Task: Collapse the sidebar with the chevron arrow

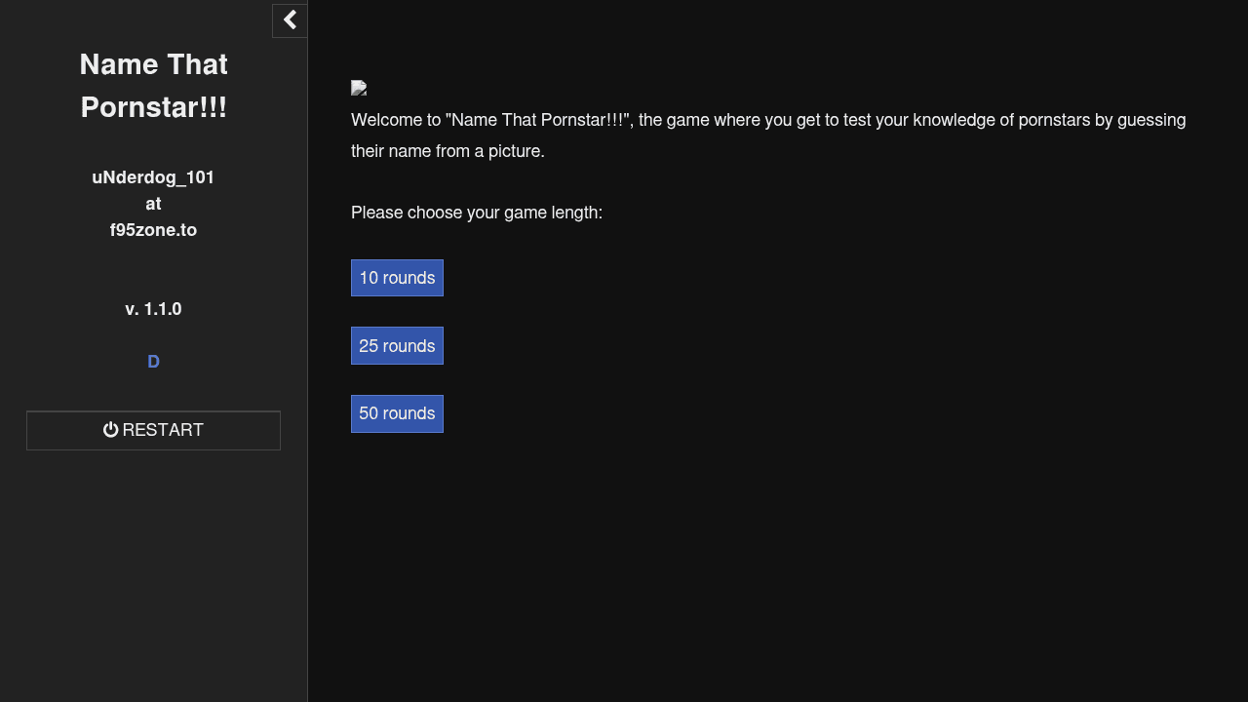Action: 290,20
